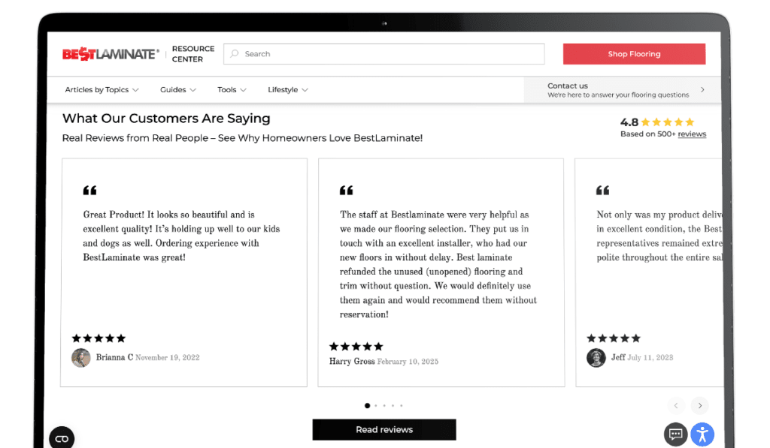770x448 pixels.
Task: Select the fourth carousel pagination dot
Action: 393,405
